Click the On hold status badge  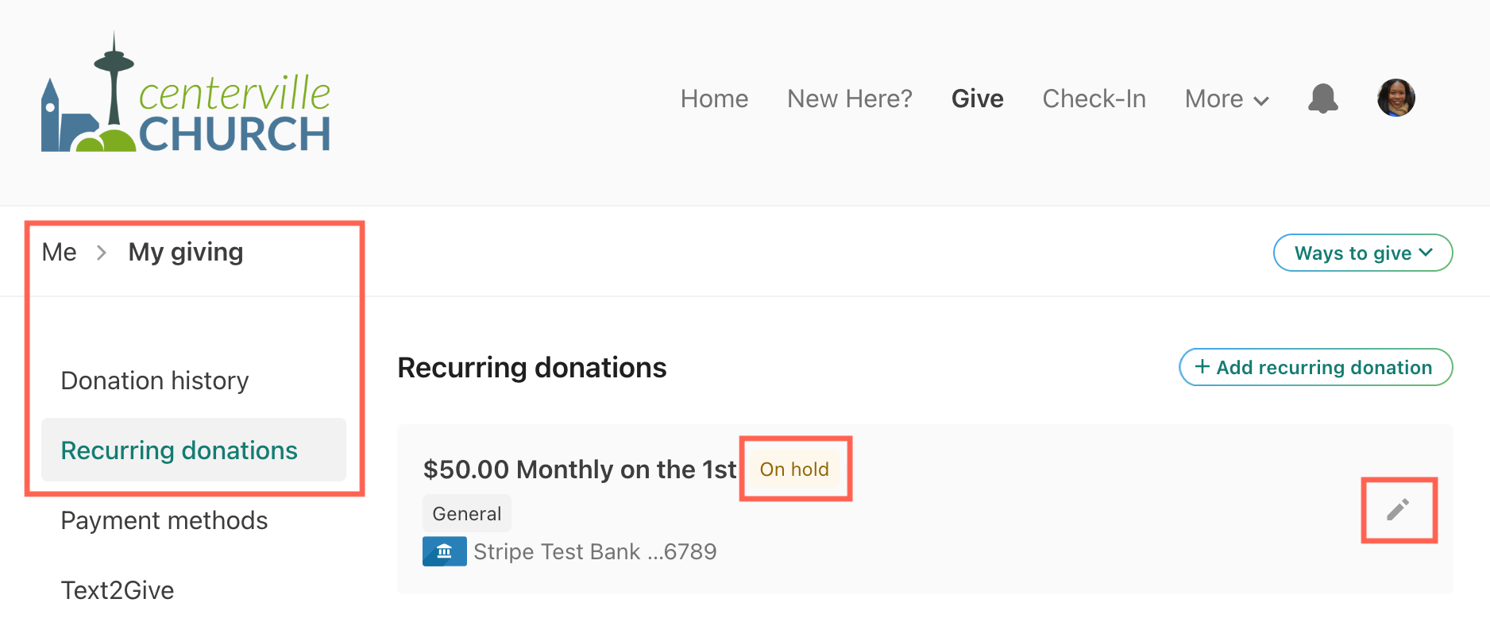pos(794,469)
